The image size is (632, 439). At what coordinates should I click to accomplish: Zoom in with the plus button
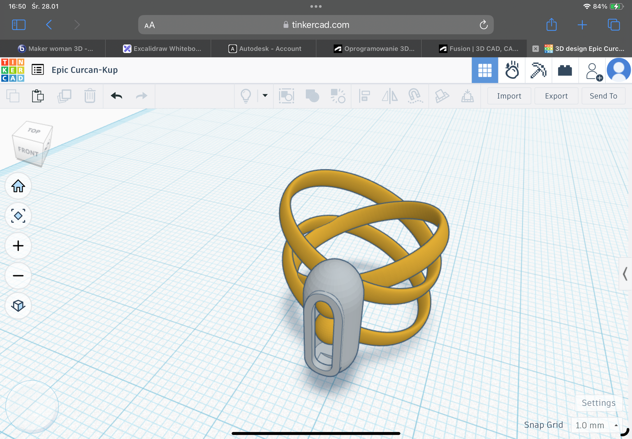[18, 246]
